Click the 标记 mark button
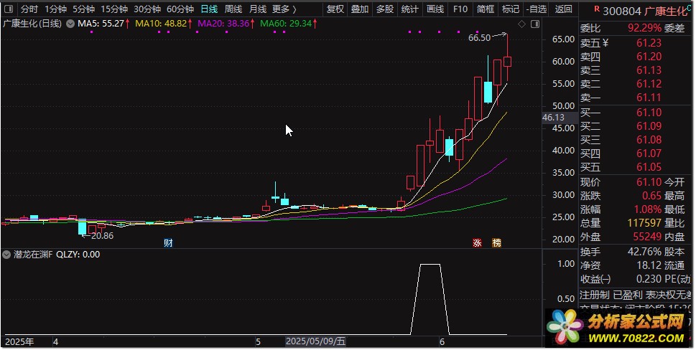 coord(511,9)
